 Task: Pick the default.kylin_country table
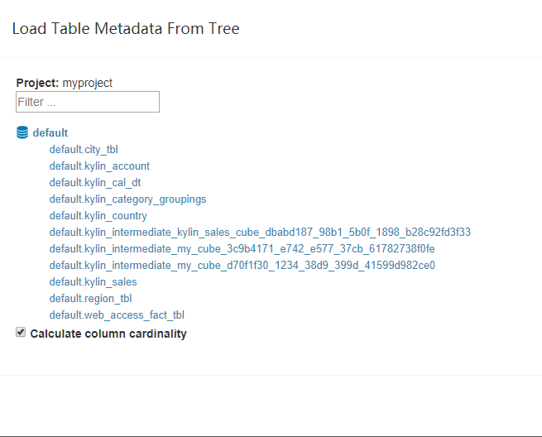click(98, 216)
